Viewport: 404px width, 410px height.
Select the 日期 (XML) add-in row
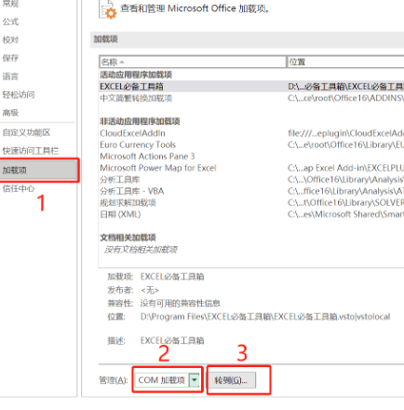pos(251,214)
